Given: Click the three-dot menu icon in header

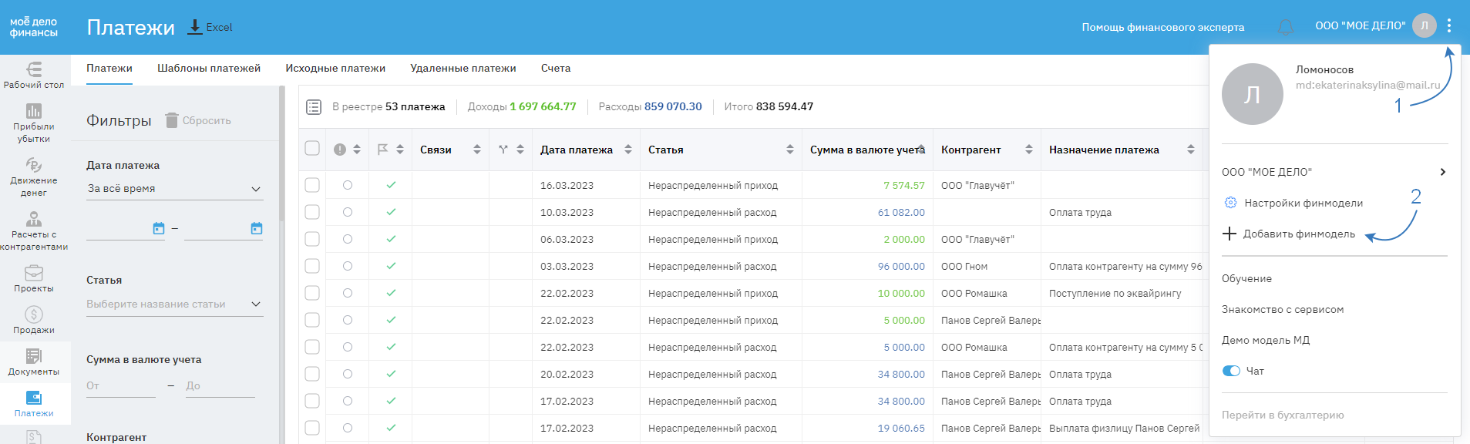Looking at the screenshot, I should click(1449, 25).
